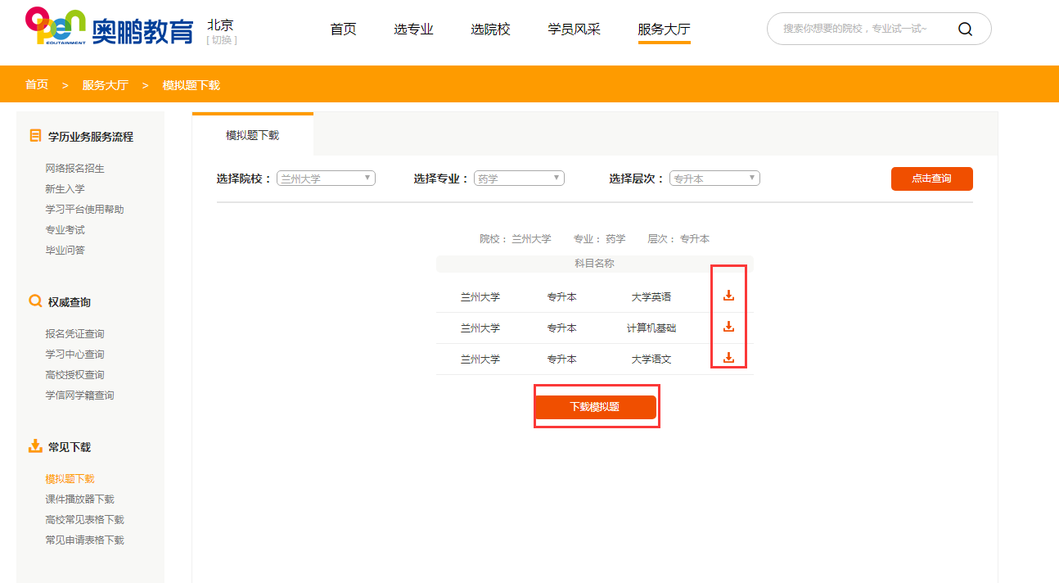The width and height of the screenshot is (1059, 583).
Task: Download the 大学英语 mock exam file
Action: tap(728, 296)
